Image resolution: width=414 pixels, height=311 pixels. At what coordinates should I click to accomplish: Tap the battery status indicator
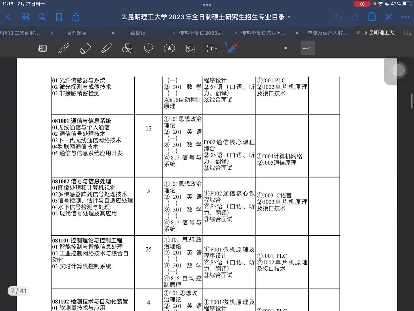point(406,4)
